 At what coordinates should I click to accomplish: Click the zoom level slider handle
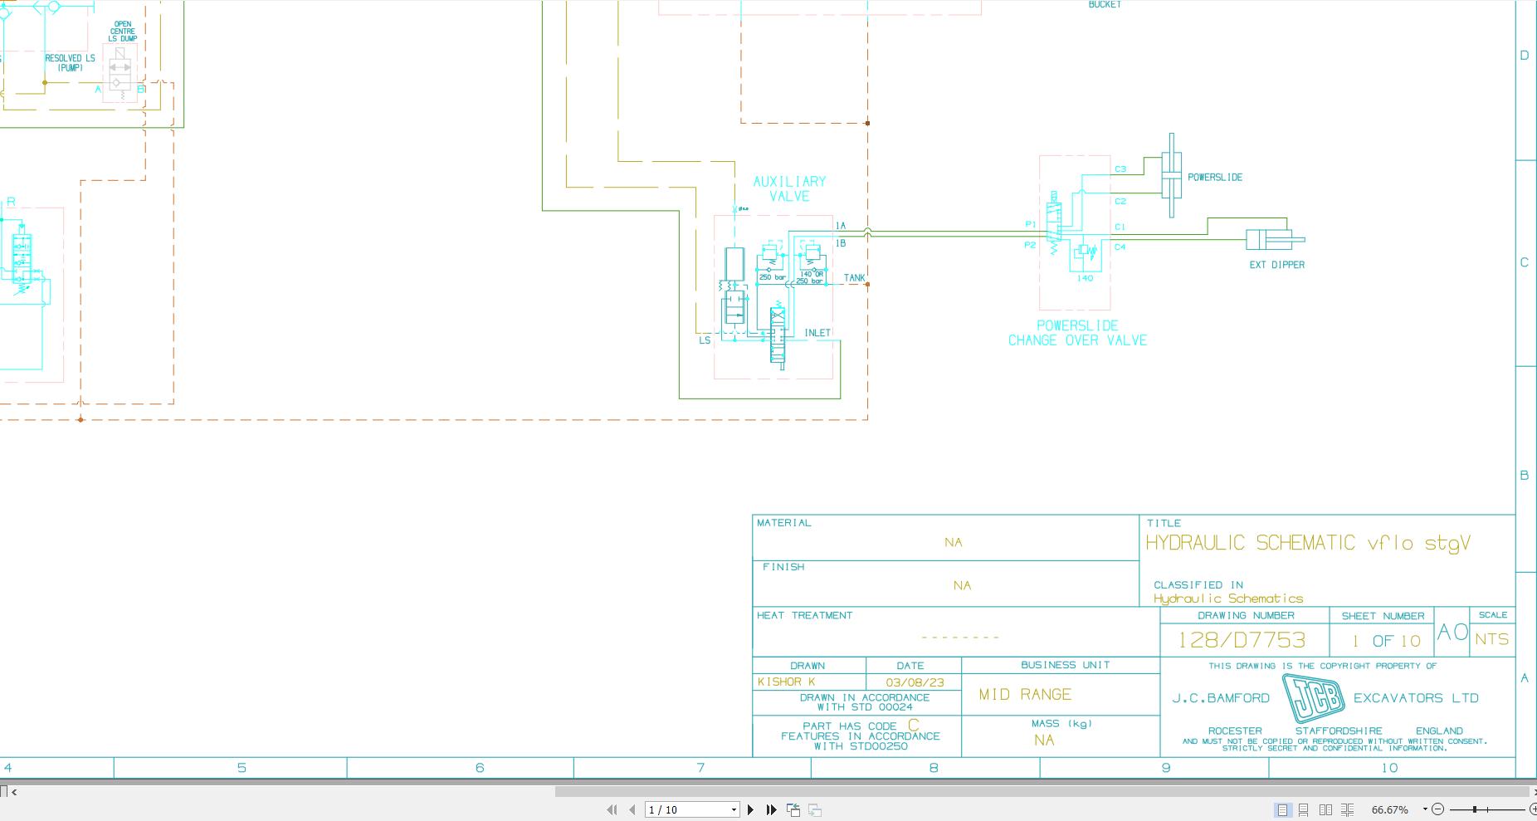tap(1475, 809)
